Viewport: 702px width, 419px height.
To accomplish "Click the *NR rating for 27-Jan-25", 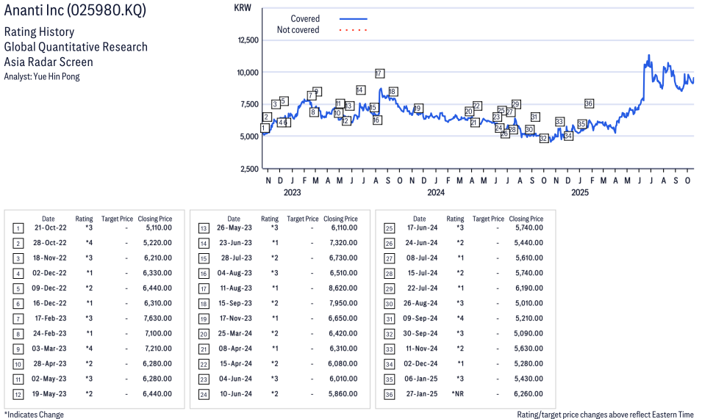I will pos(456,394).
